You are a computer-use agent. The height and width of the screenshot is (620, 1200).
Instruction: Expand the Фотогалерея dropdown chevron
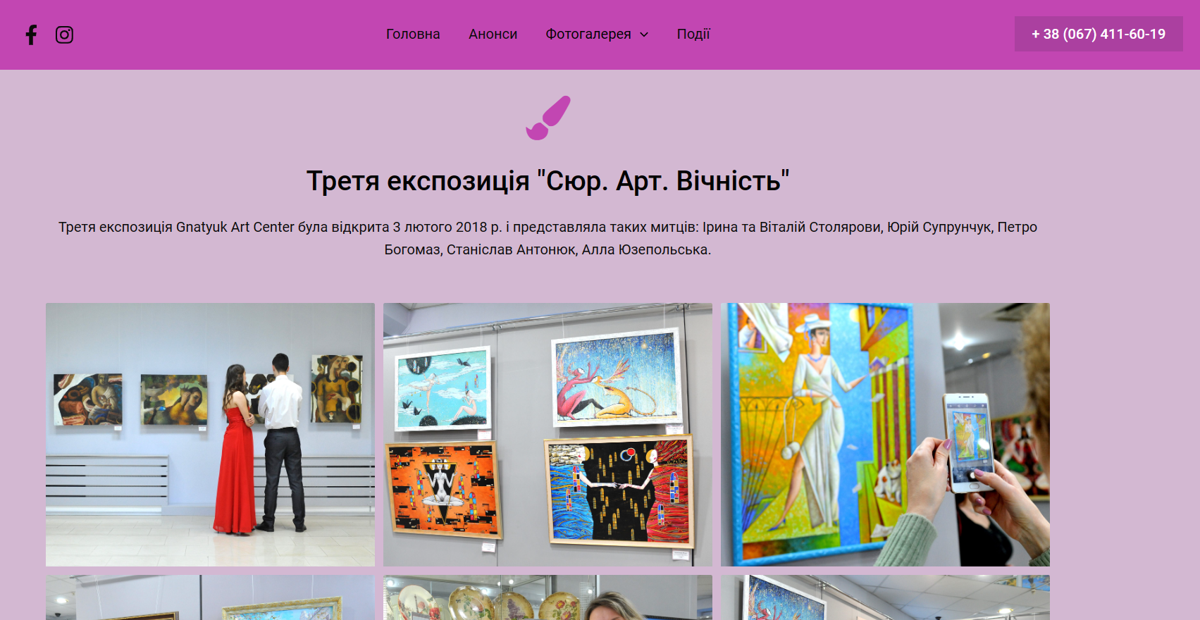point(644,35)
